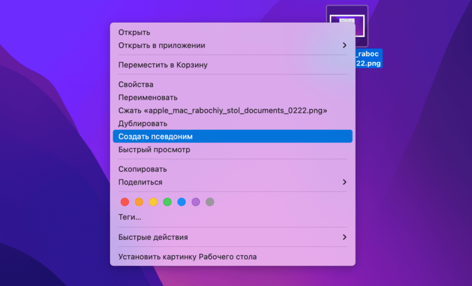The width and height of the screenshot is (472, 286).
Task: Select Создать псевдоним
Action: 232,137
